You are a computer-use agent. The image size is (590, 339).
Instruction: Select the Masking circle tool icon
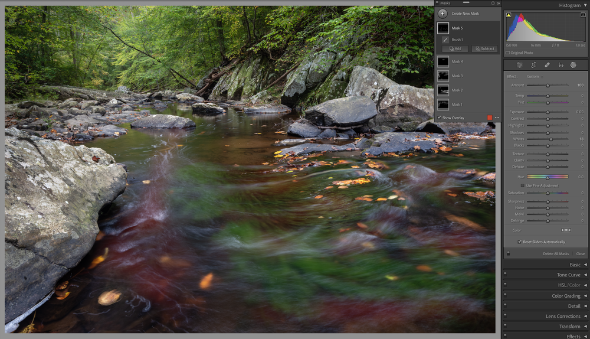click(573, 65)
